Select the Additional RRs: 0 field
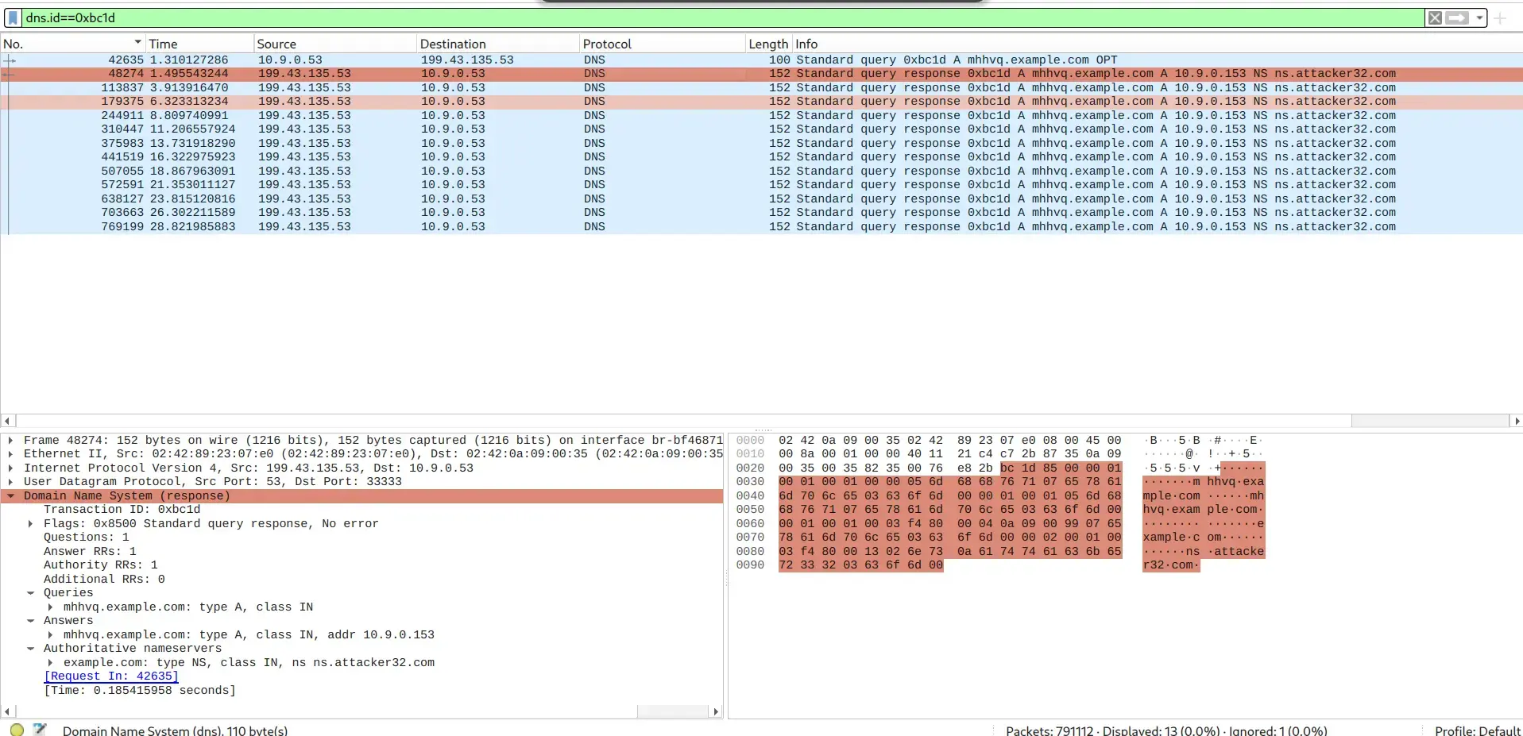The image size is (1523, 736). (x=104, y=579)
